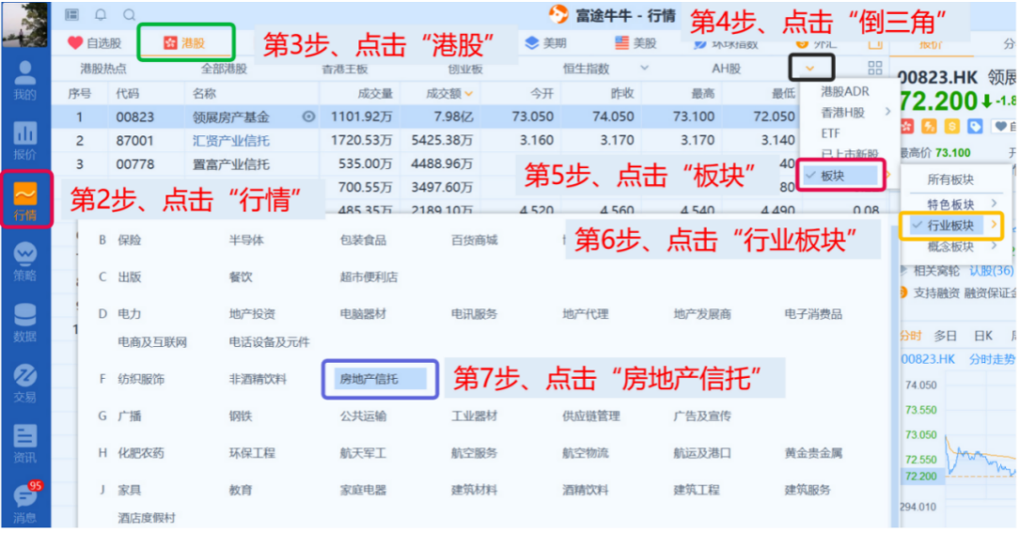Sort by 成交量 column header
This screenshot has height=534, width=1021.
pyautogui.click(x=375, y=94)
